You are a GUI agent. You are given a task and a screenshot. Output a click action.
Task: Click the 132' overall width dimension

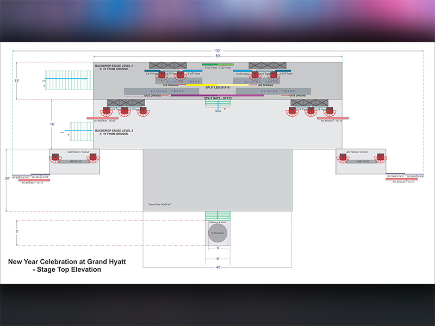click(217, 51)
